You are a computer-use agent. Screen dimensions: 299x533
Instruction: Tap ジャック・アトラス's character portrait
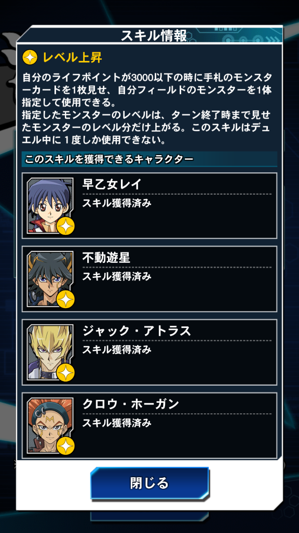[50, 352]
